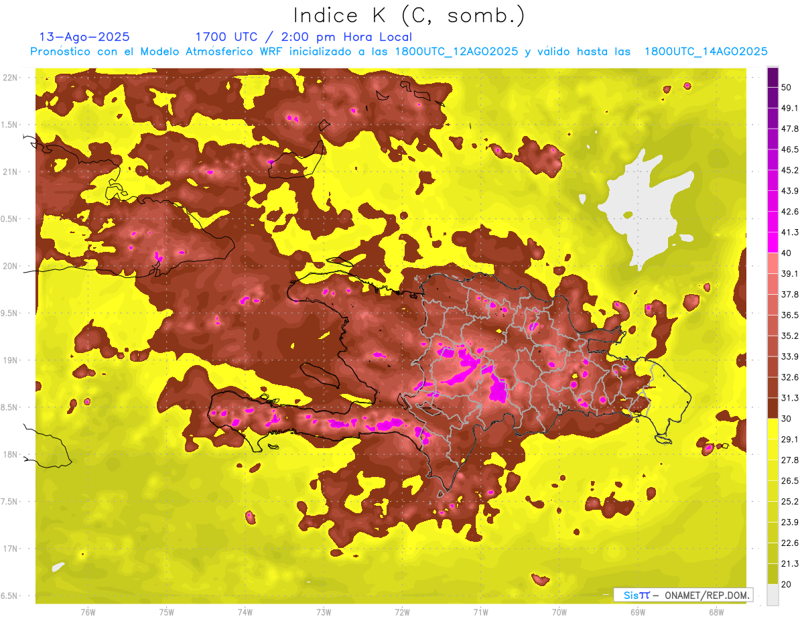Click the "19N" latitude axis label
Image resolution: width=804 pixels, height=621 pixels.
(x=9, y=360)
